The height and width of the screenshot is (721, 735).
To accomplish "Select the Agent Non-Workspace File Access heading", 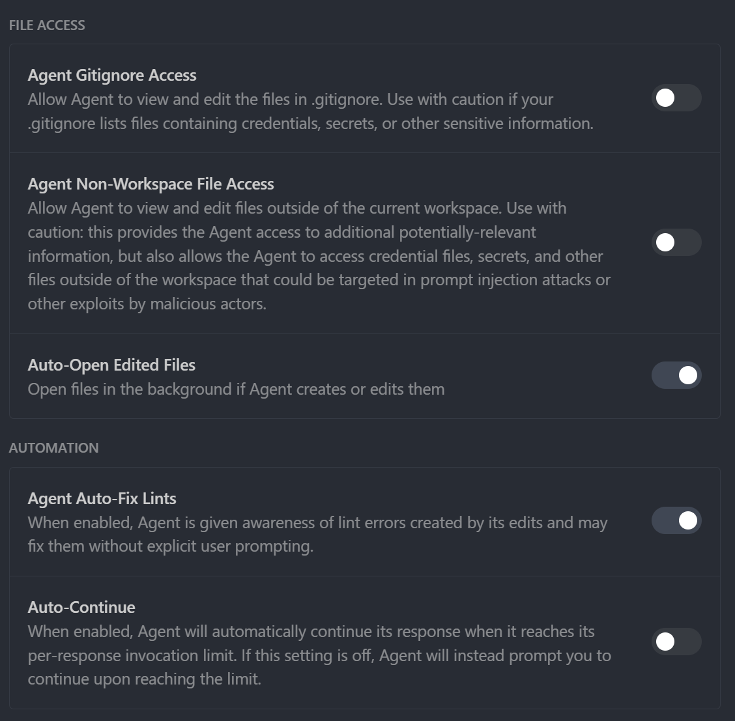I will (151, 184).
